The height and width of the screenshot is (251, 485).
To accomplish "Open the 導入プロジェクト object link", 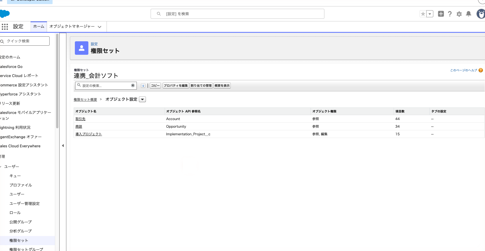I will [x=89, y=134].
